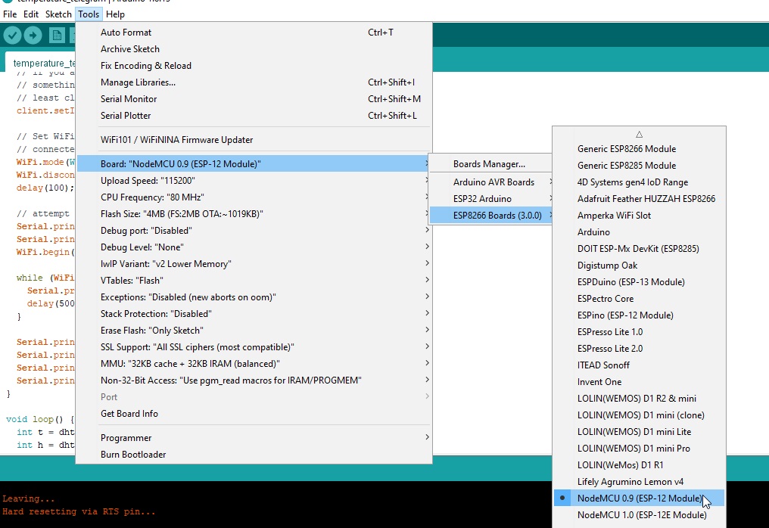Expand the Programmer submenu
Screen dimensions: 769x528
(254, 438)
